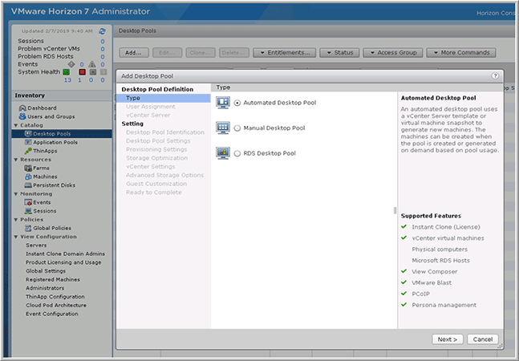Viewport: 519px width, 361px height.
Task: Click the Problem vCenter VMs count
Action: point(103,49)
